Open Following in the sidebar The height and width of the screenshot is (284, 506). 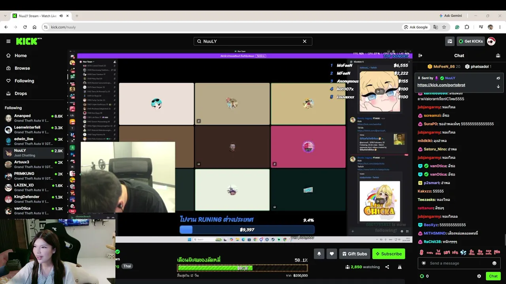click(x=34, y=81)
